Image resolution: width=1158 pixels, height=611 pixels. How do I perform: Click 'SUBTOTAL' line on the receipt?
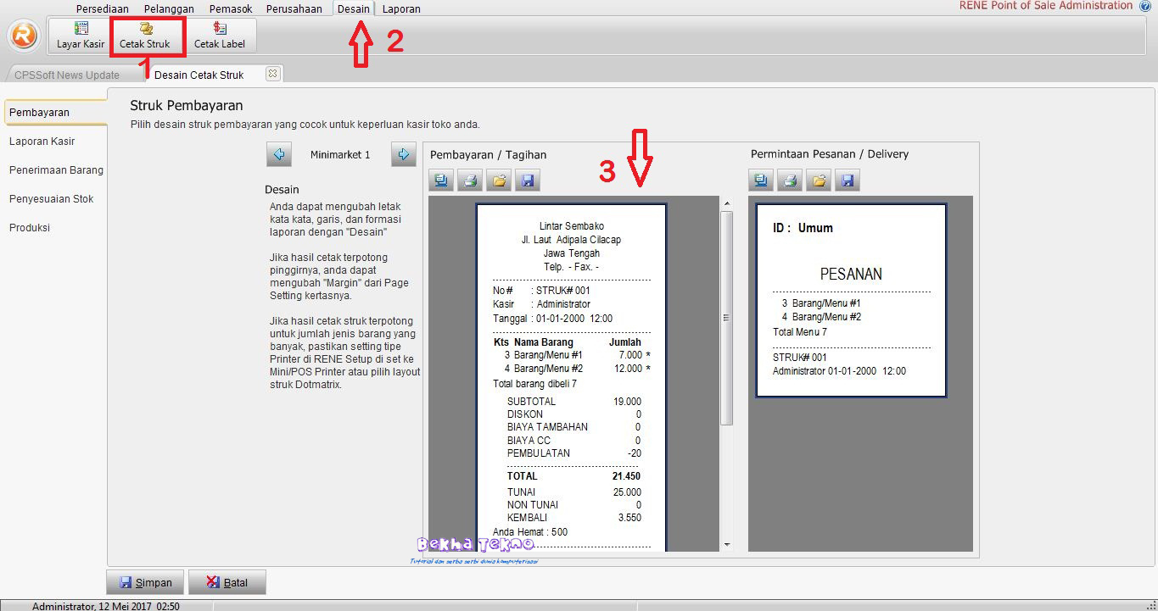[573, 402]
